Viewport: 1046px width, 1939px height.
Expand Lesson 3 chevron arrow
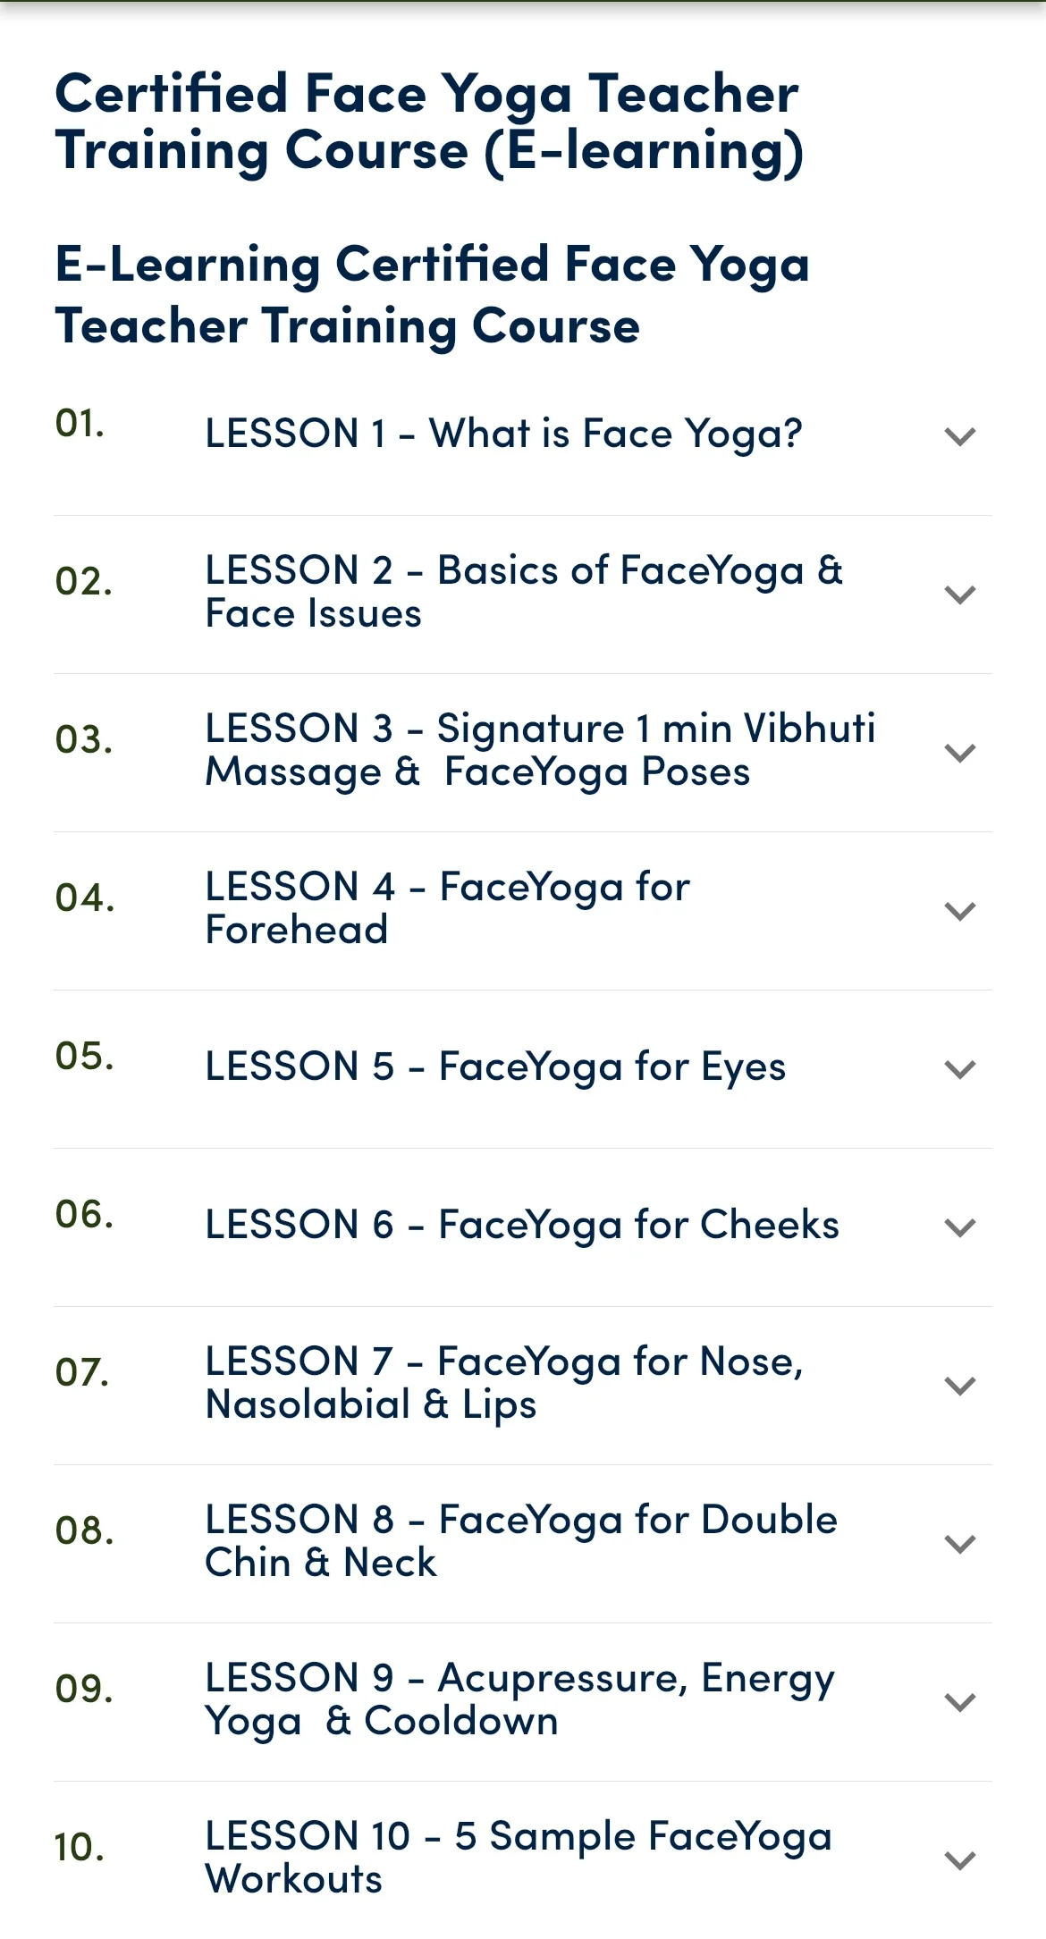pyautogui.click(x=959, y=753)
